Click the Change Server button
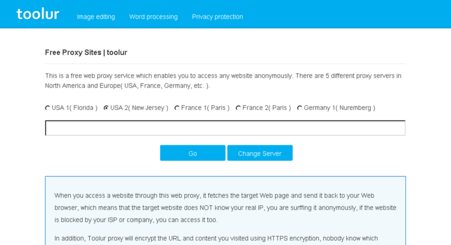The image size is (451, 245). pos(260,153)
